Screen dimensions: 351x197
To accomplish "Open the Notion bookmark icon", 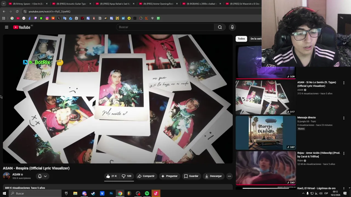I will [x=100, y=18].
